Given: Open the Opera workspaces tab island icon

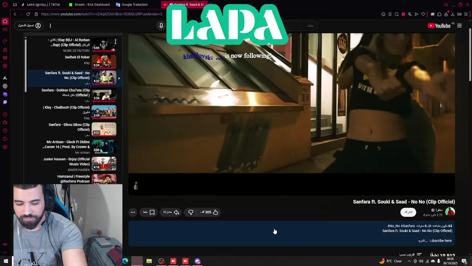Looking at the screenshot, I should pos(15,4).
